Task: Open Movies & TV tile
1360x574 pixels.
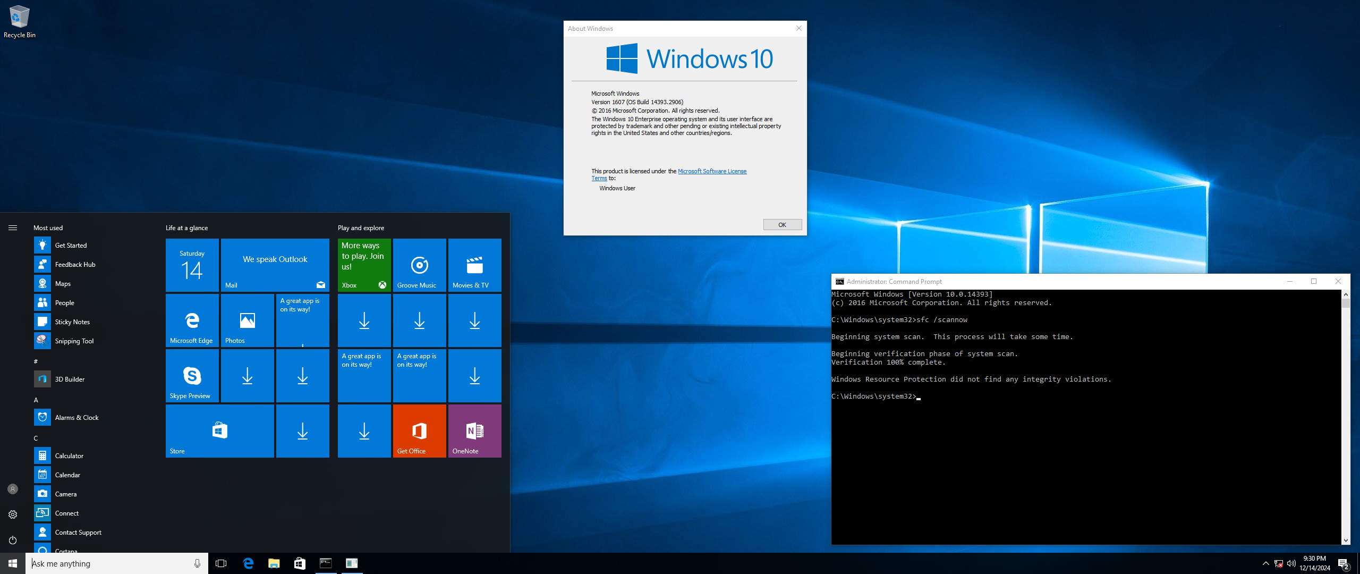Action: click(474, 265)
